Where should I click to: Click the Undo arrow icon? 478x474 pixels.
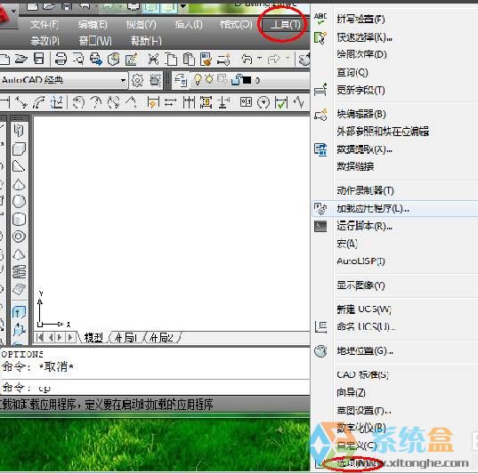247,59
